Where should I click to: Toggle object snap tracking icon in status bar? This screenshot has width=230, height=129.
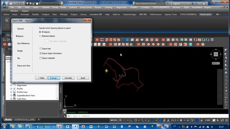click(149, 120)
